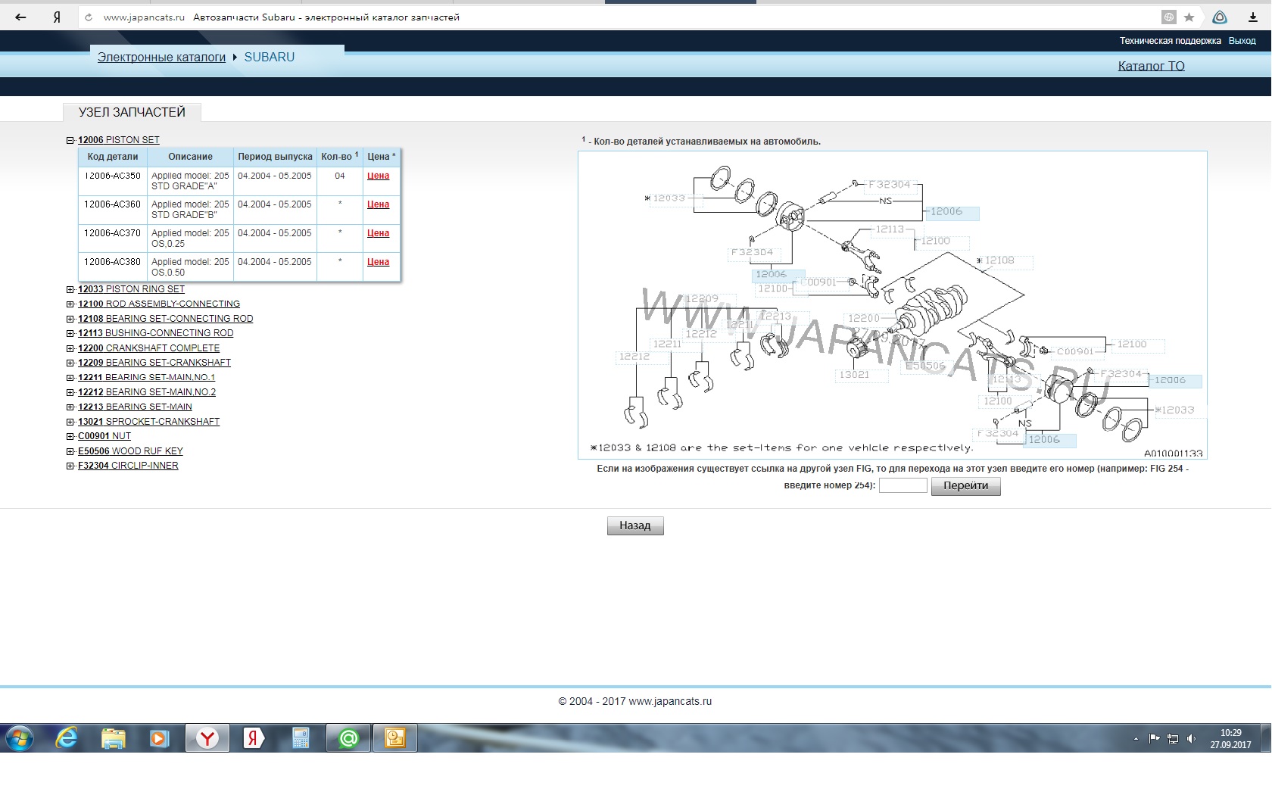The width and height of the screenshot is (1272, 795).
Task: Open the C00901 NUT link
Action: 104,436
